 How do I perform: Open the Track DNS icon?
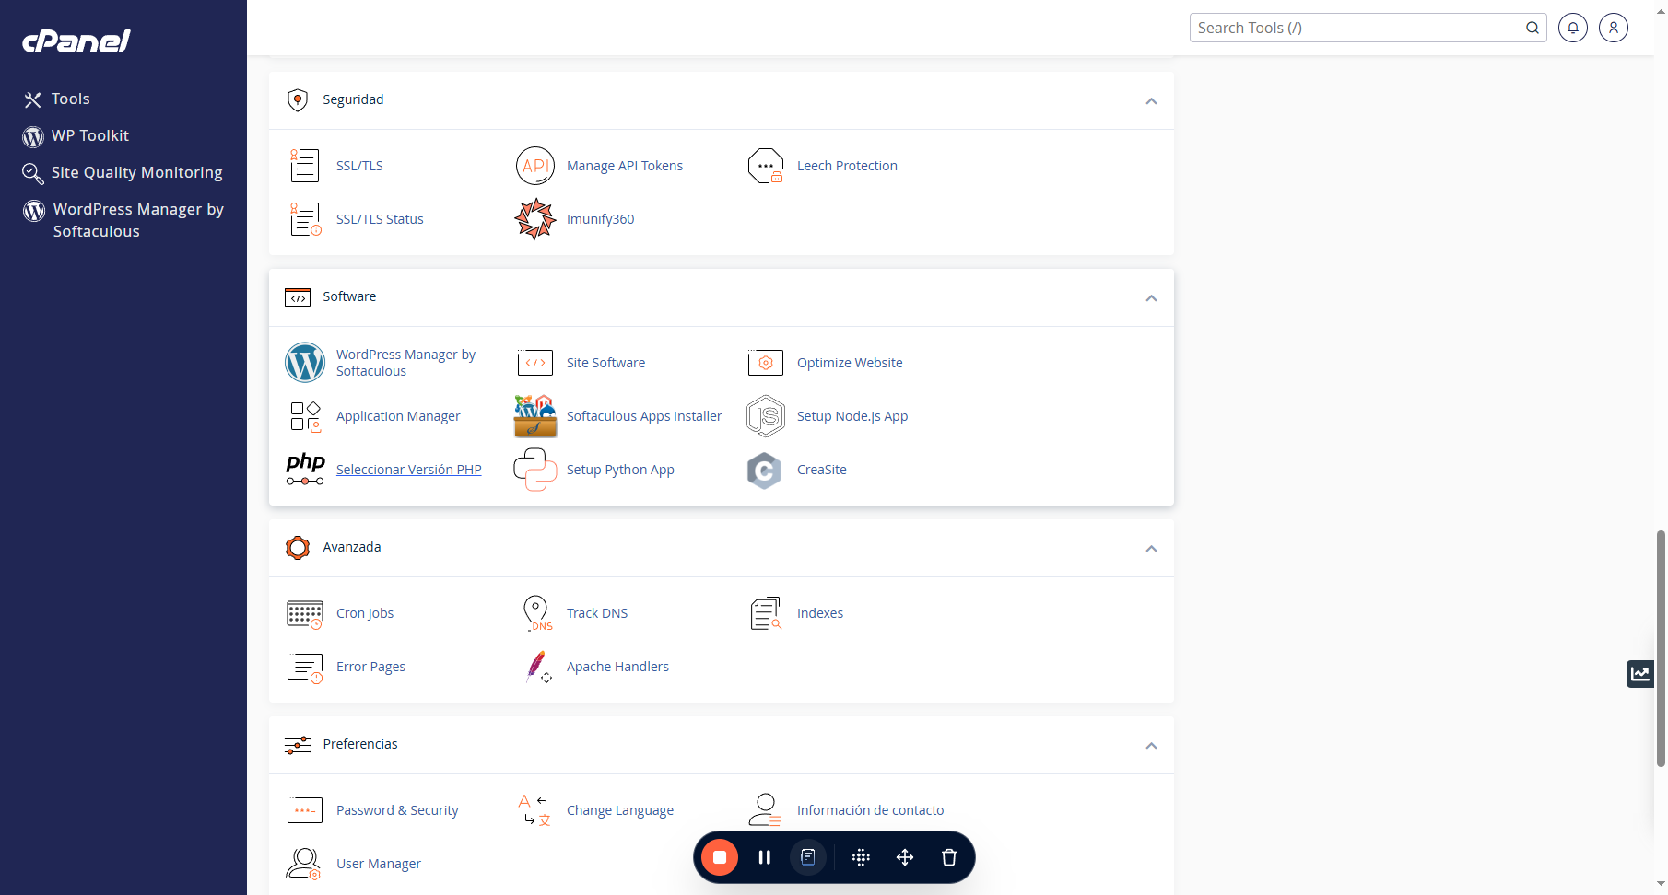click(x=536, y=613)
